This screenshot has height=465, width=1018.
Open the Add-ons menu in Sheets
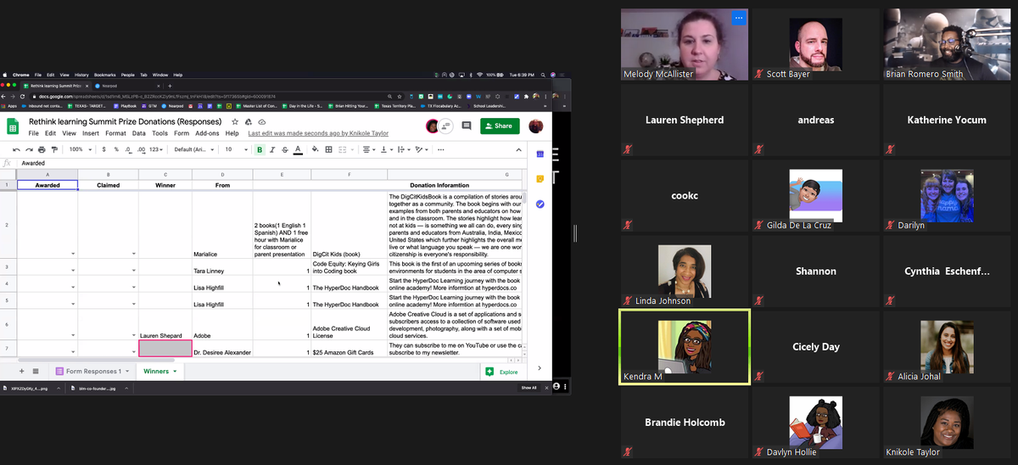click(x=207, y=133)
